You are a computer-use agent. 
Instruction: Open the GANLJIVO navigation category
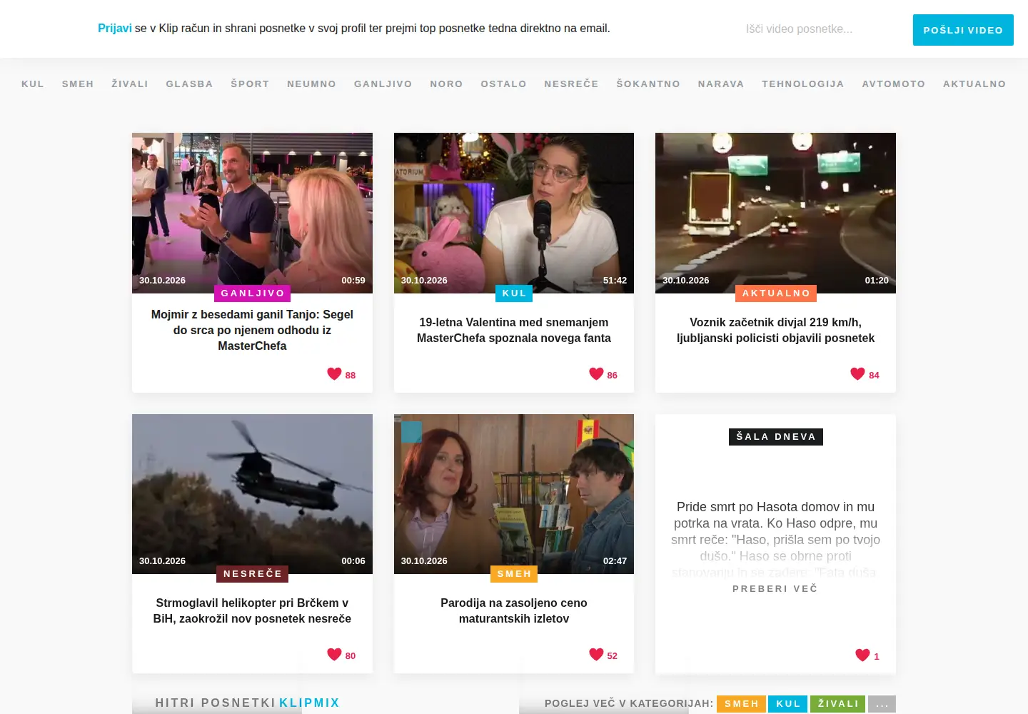pos(383,84)
